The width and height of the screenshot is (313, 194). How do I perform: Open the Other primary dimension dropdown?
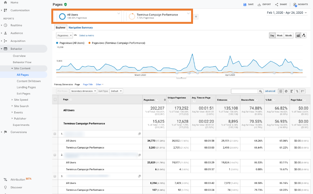(100, 84)
